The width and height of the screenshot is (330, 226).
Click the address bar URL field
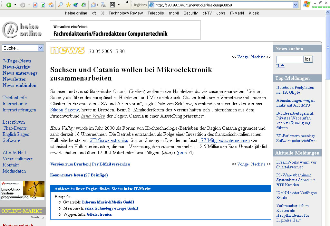(x=223, y=5)
